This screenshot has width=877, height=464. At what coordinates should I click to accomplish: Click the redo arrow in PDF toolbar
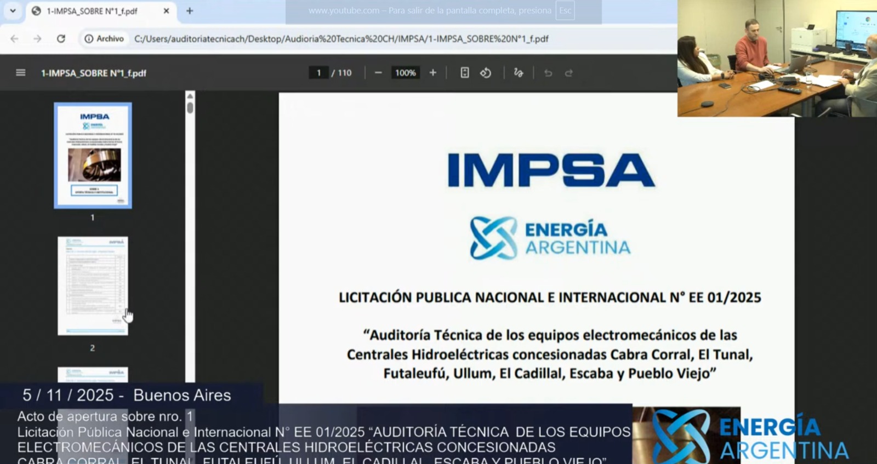tap(569, 73)
